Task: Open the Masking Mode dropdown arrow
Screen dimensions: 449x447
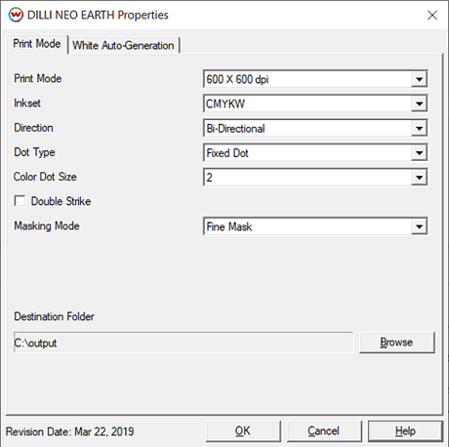Action: [x=419, y=226]
